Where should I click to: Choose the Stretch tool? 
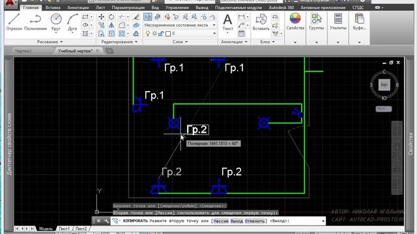tap(102, 34)
